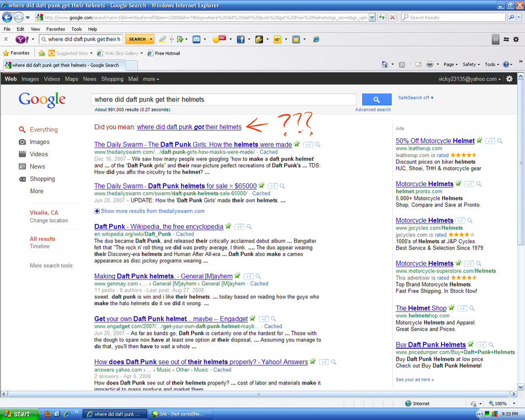
Task: Click the new blank tab button
Action: point(132,65)
